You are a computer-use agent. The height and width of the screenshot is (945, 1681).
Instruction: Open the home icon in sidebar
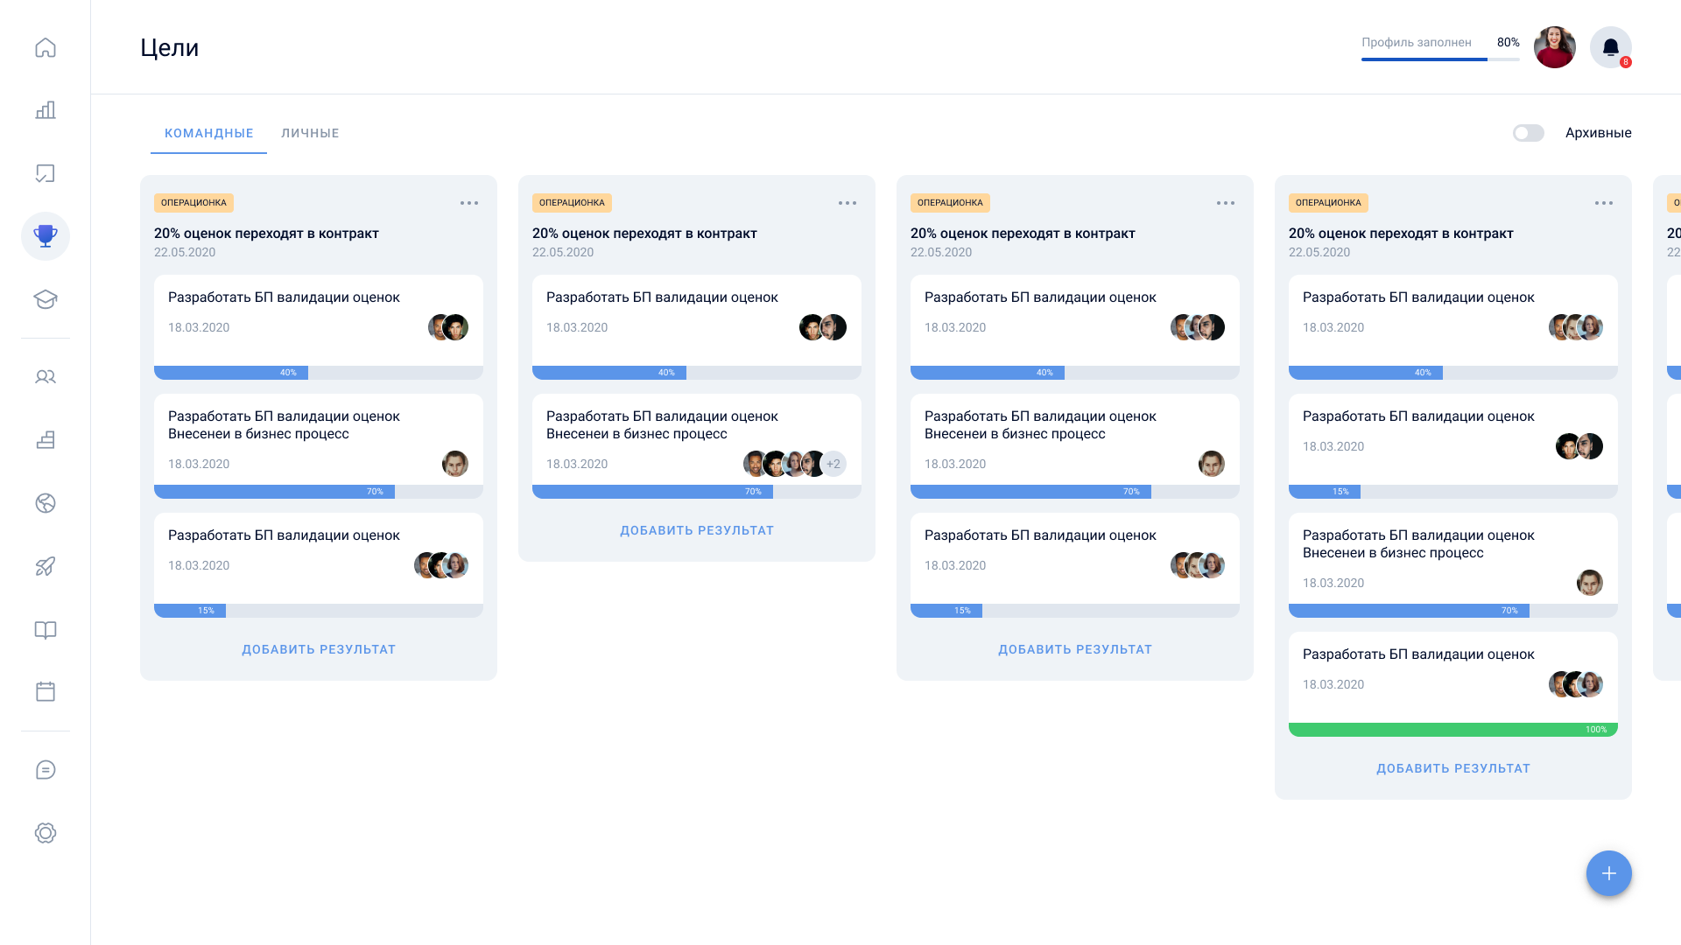pos(46,47)
